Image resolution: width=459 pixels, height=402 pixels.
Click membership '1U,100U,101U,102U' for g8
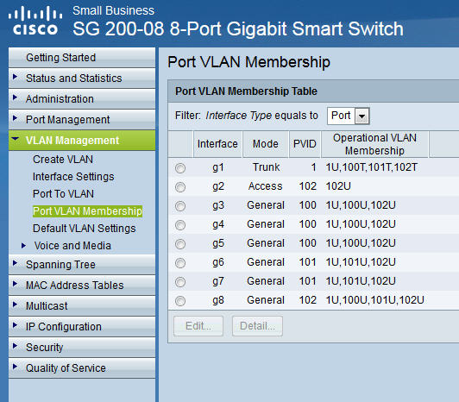tap(375, 300)
